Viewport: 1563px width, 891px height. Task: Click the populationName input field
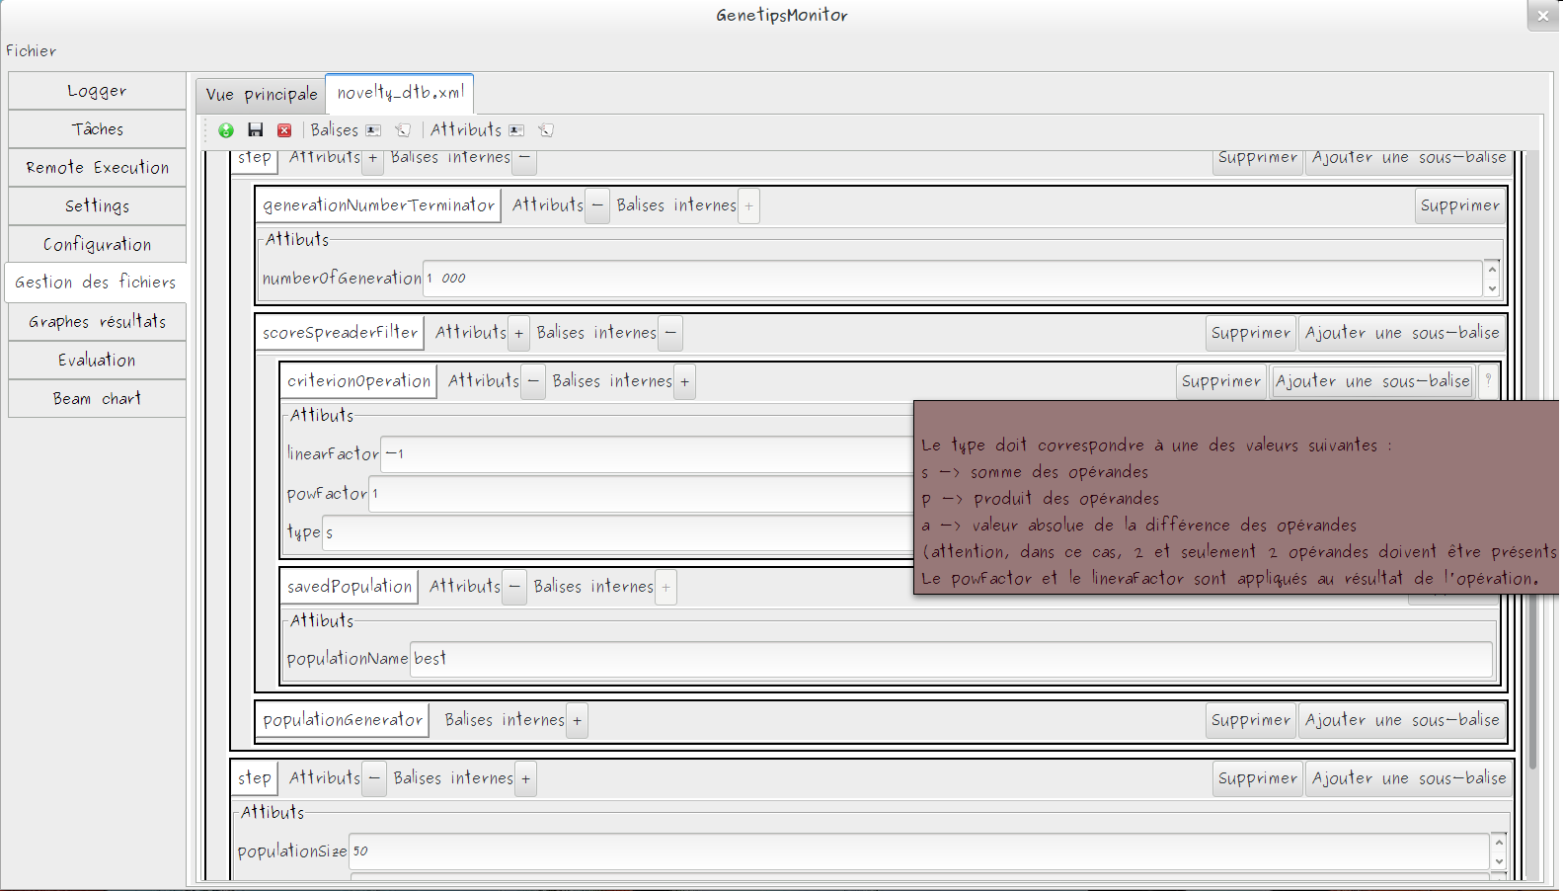click(x=950, y=659)
